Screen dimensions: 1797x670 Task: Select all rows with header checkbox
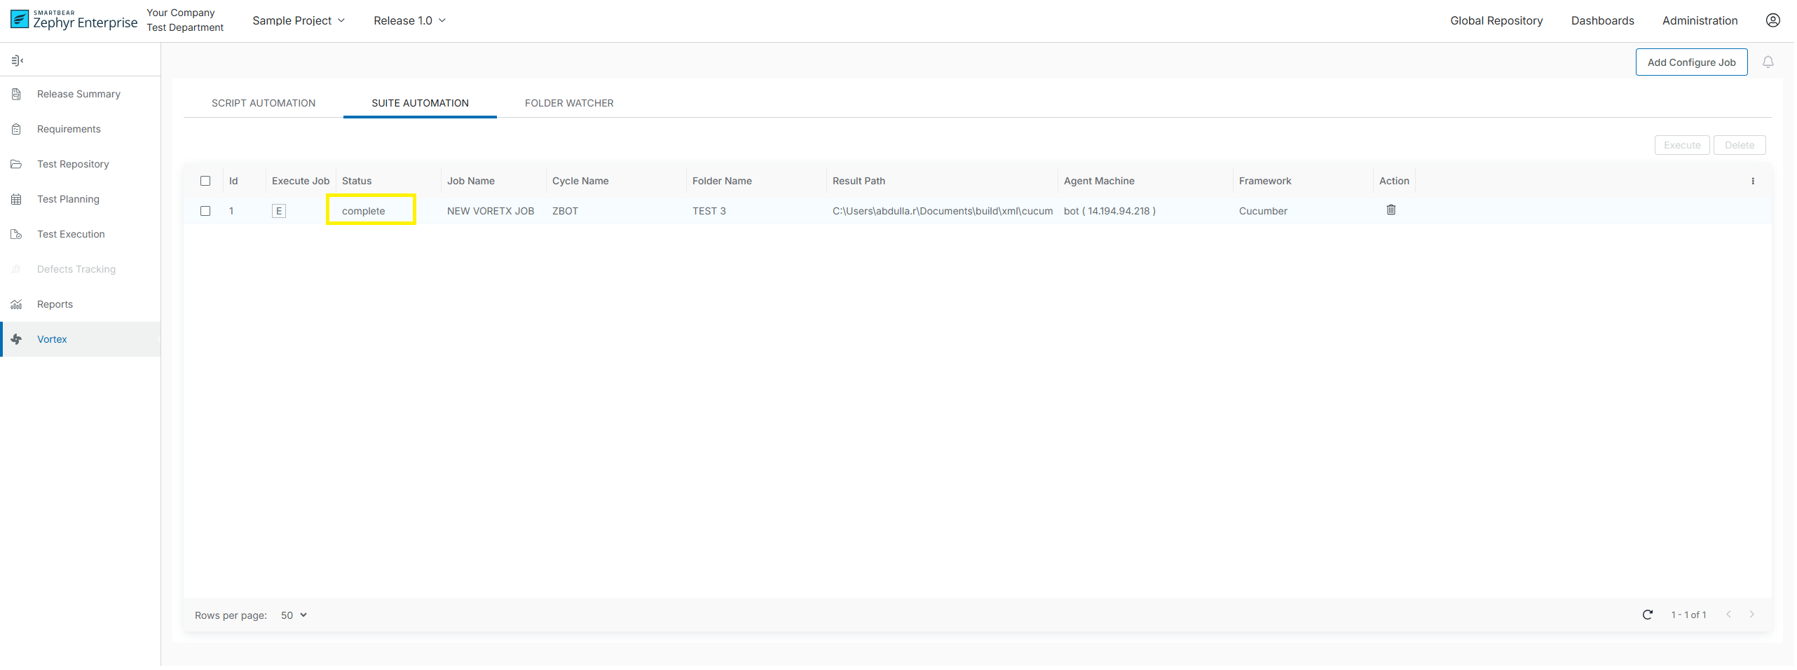[x=205, y=181]
